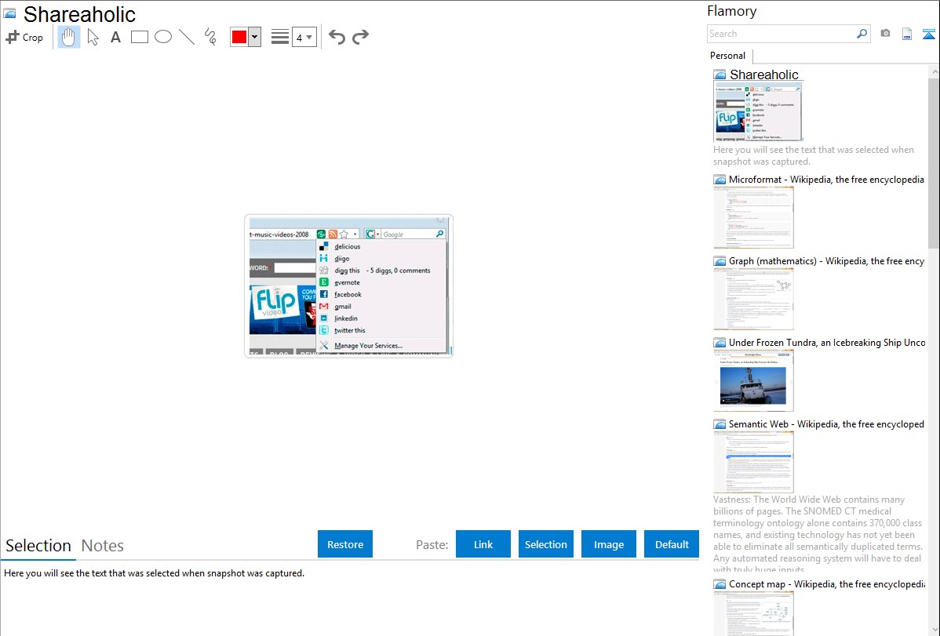This screenshot has height=636, width=940.
Task: Open Concept map Wikipedia snapshot title
Action: coord(827,583)
